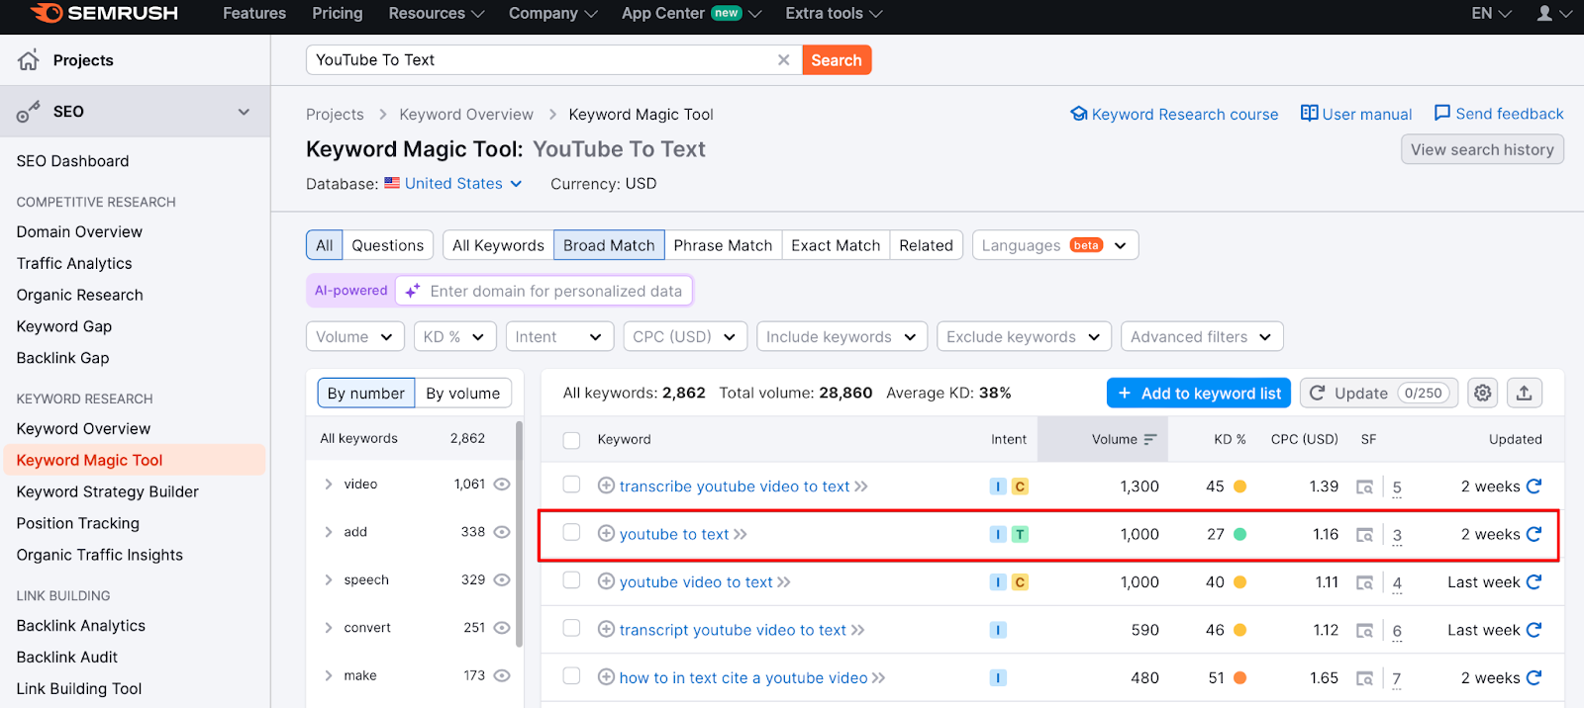Open Resources menu in top bar
Screen dimensions: 1584x708
[437, 14]
